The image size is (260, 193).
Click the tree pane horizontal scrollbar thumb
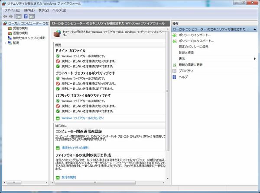tap(14, 183)
